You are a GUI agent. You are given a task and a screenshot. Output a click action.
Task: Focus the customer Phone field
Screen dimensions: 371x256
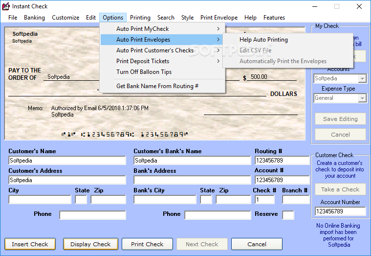pos(93,215)
